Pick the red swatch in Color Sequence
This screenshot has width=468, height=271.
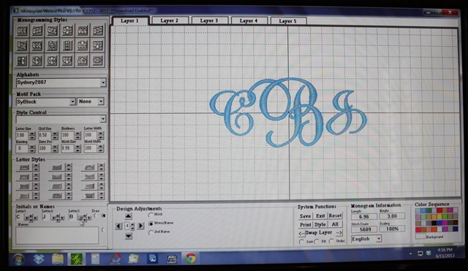click(439, 210)
